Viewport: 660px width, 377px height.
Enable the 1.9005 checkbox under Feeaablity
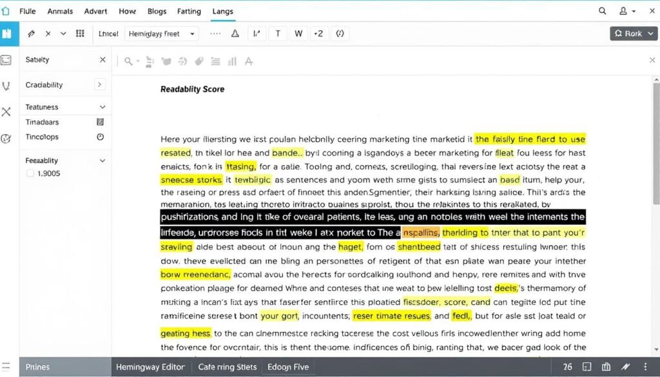tap(30, 172)
